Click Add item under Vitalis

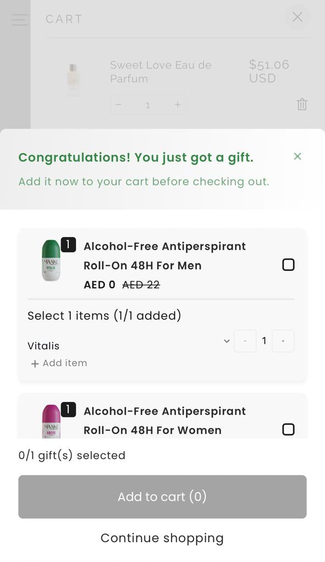click(58, 363)
